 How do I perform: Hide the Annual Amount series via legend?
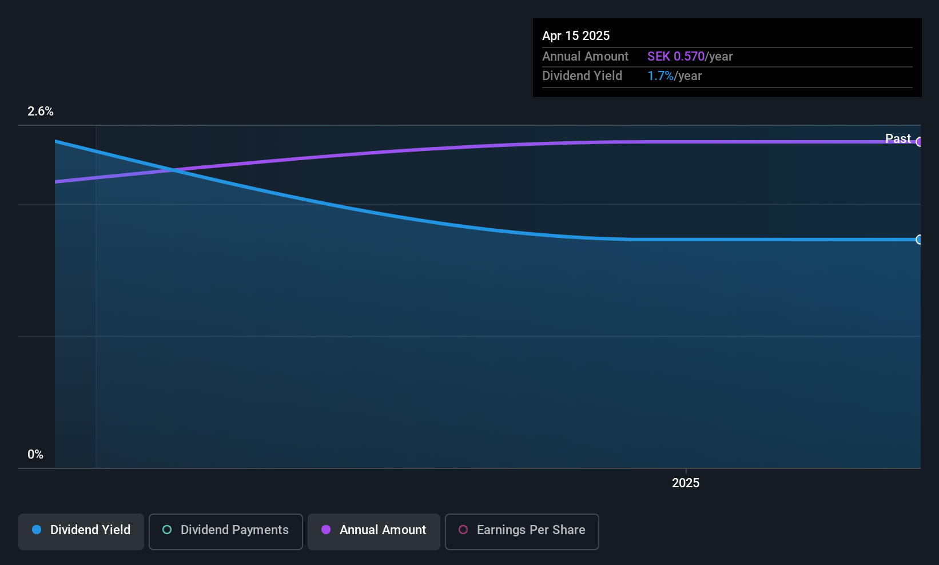(374, 531)
